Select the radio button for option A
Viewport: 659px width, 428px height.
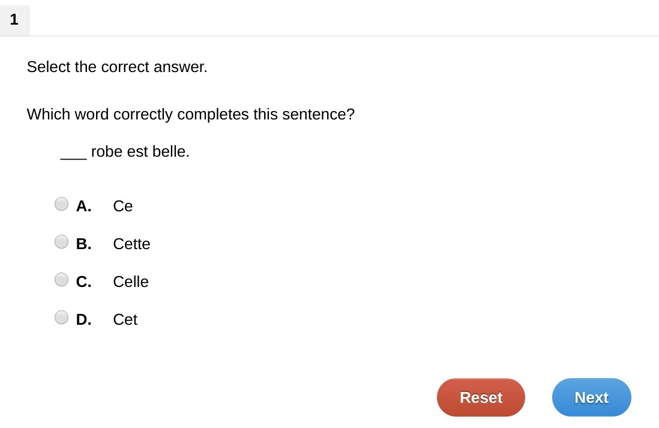[x=61, y=204]
